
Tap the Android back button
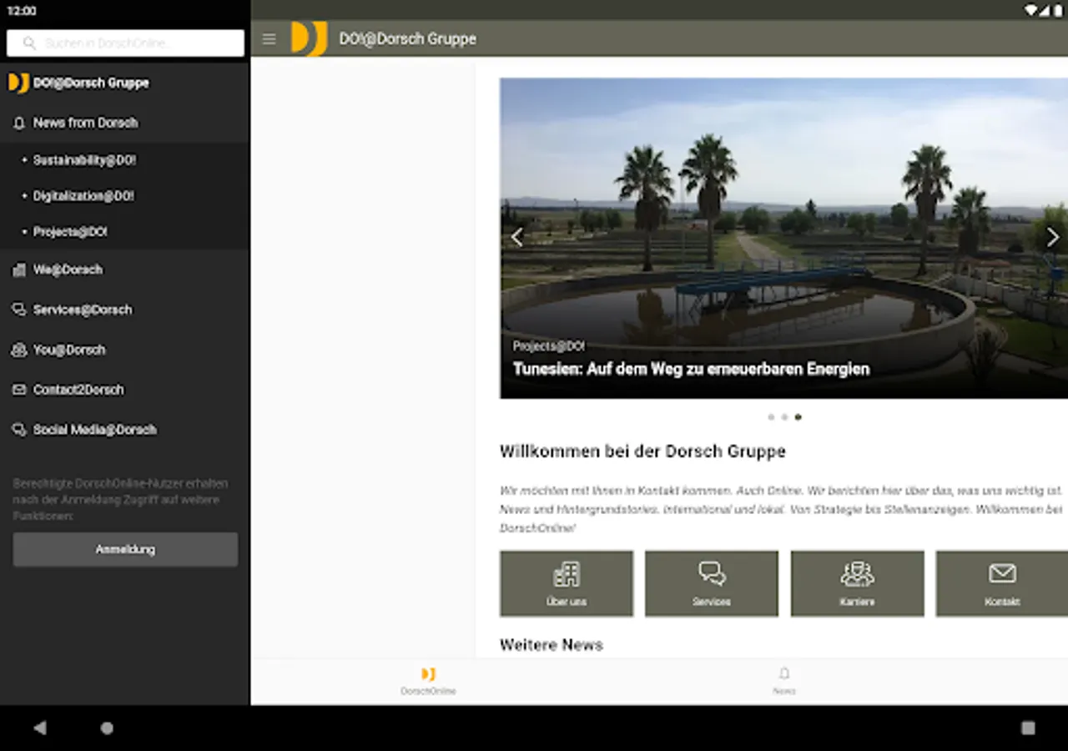click(x=39, y=728)
